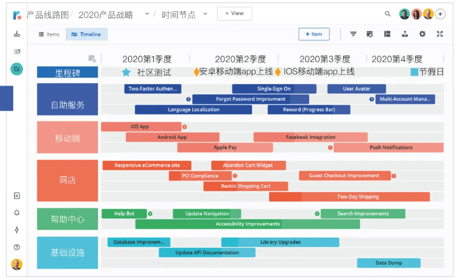
Task: Select the 里程碑 row header
Action: [x=67, y=72]
